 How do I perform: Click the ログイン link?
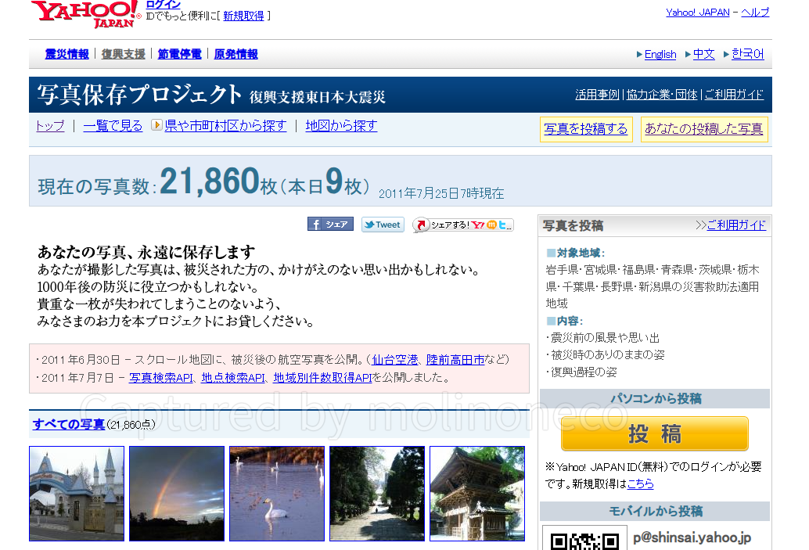point(163,5)
